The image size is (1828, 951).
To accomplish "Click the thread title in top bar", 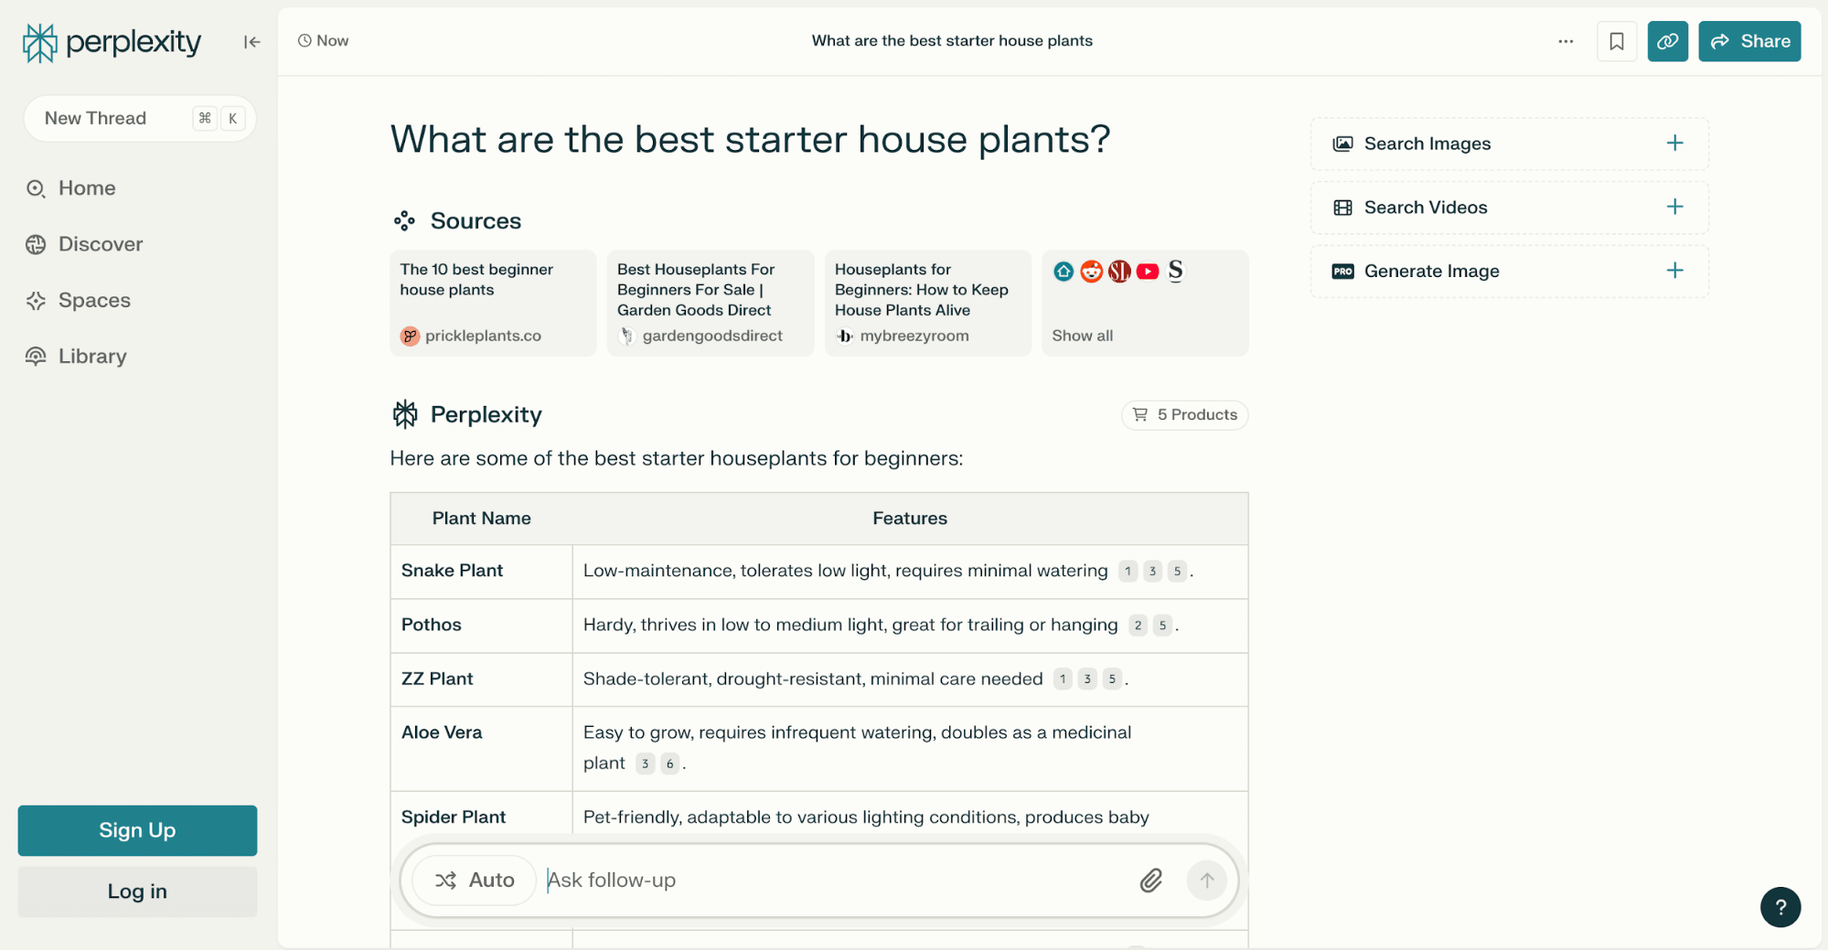I will point(952,41).
